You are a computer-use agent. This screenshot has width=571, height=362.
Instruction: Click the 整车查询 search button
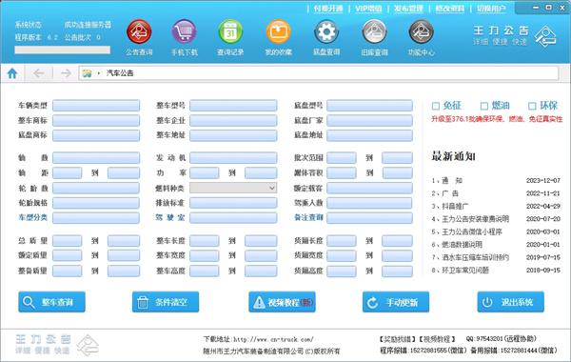pos(51,302)
